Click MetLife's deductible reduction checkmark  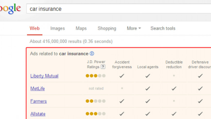click(x=174, y=88)
